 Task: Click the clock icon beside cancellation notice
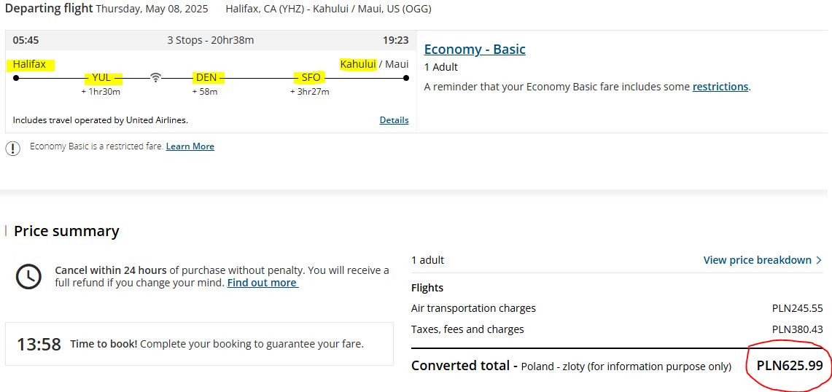[x=28, y=276]
